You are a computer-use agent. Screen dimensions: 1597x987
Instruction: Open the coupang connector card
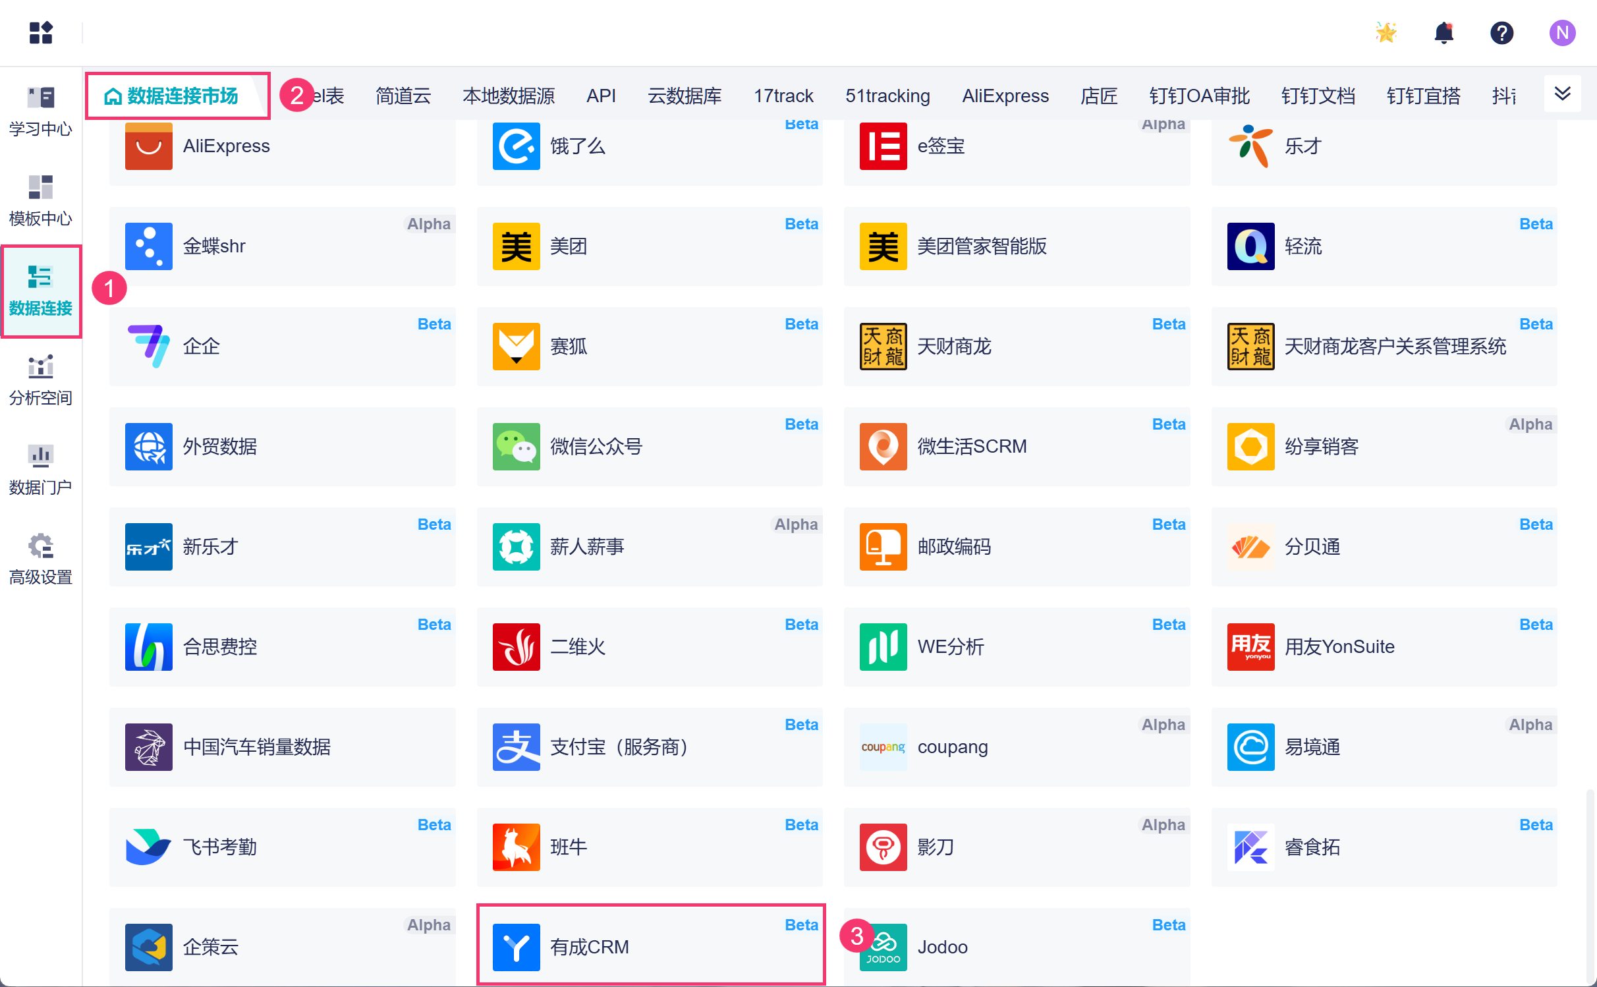tap(1017, 747)
